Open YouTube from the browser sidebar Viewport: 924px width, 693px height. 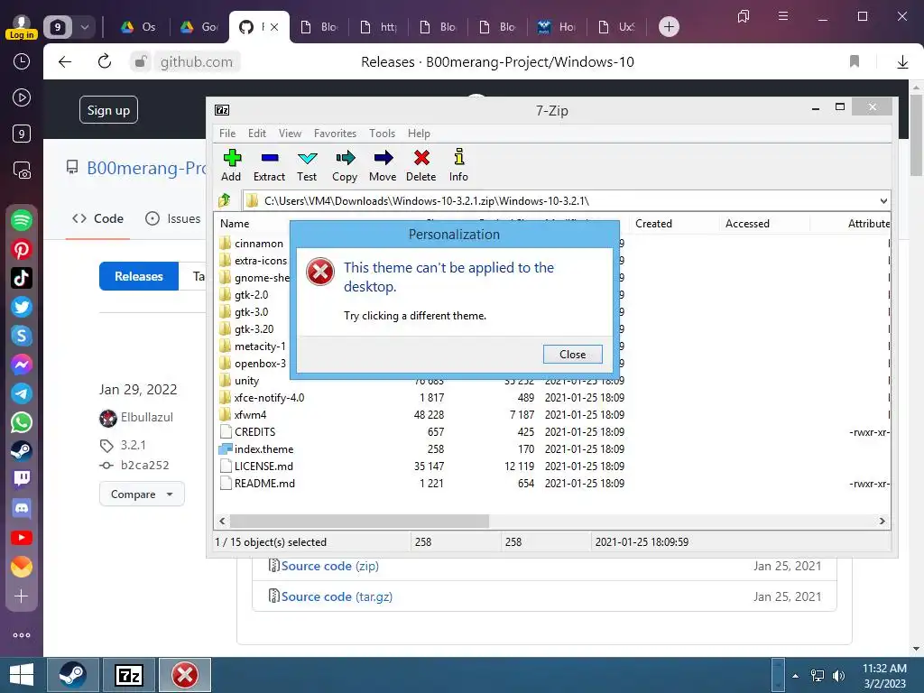coord(22,538)
